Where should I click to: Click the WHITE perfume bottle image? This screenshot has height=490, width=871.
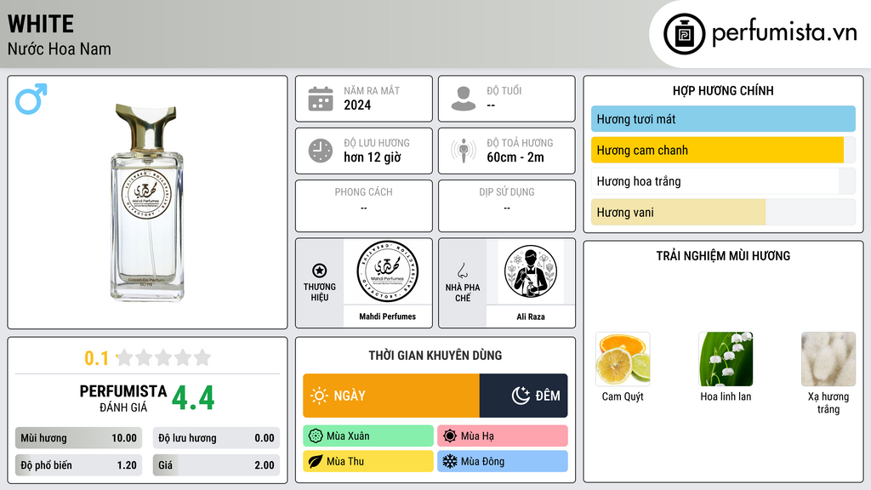pos(147,202)
